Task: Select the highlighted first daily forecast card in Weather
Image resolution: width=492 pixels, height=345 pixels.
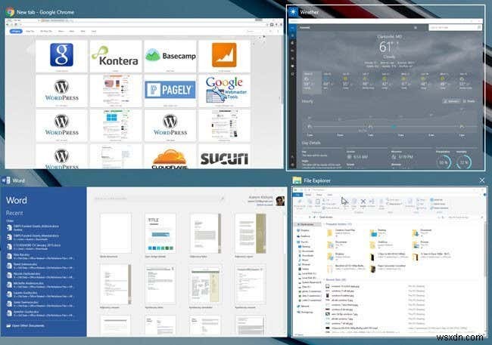Action: pyautogui.click(x=312, y=82)
